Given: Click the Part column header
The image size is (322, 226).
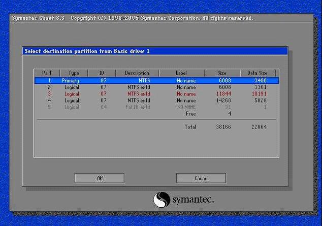Looking at the screenshot, I should tap(47, 73).
